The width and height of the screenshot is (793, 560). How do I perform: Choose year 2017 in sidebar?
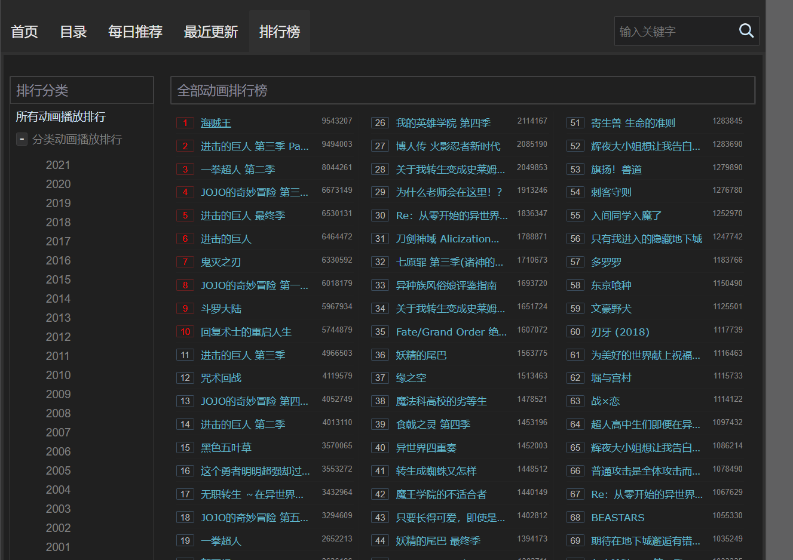pos(58,241)
